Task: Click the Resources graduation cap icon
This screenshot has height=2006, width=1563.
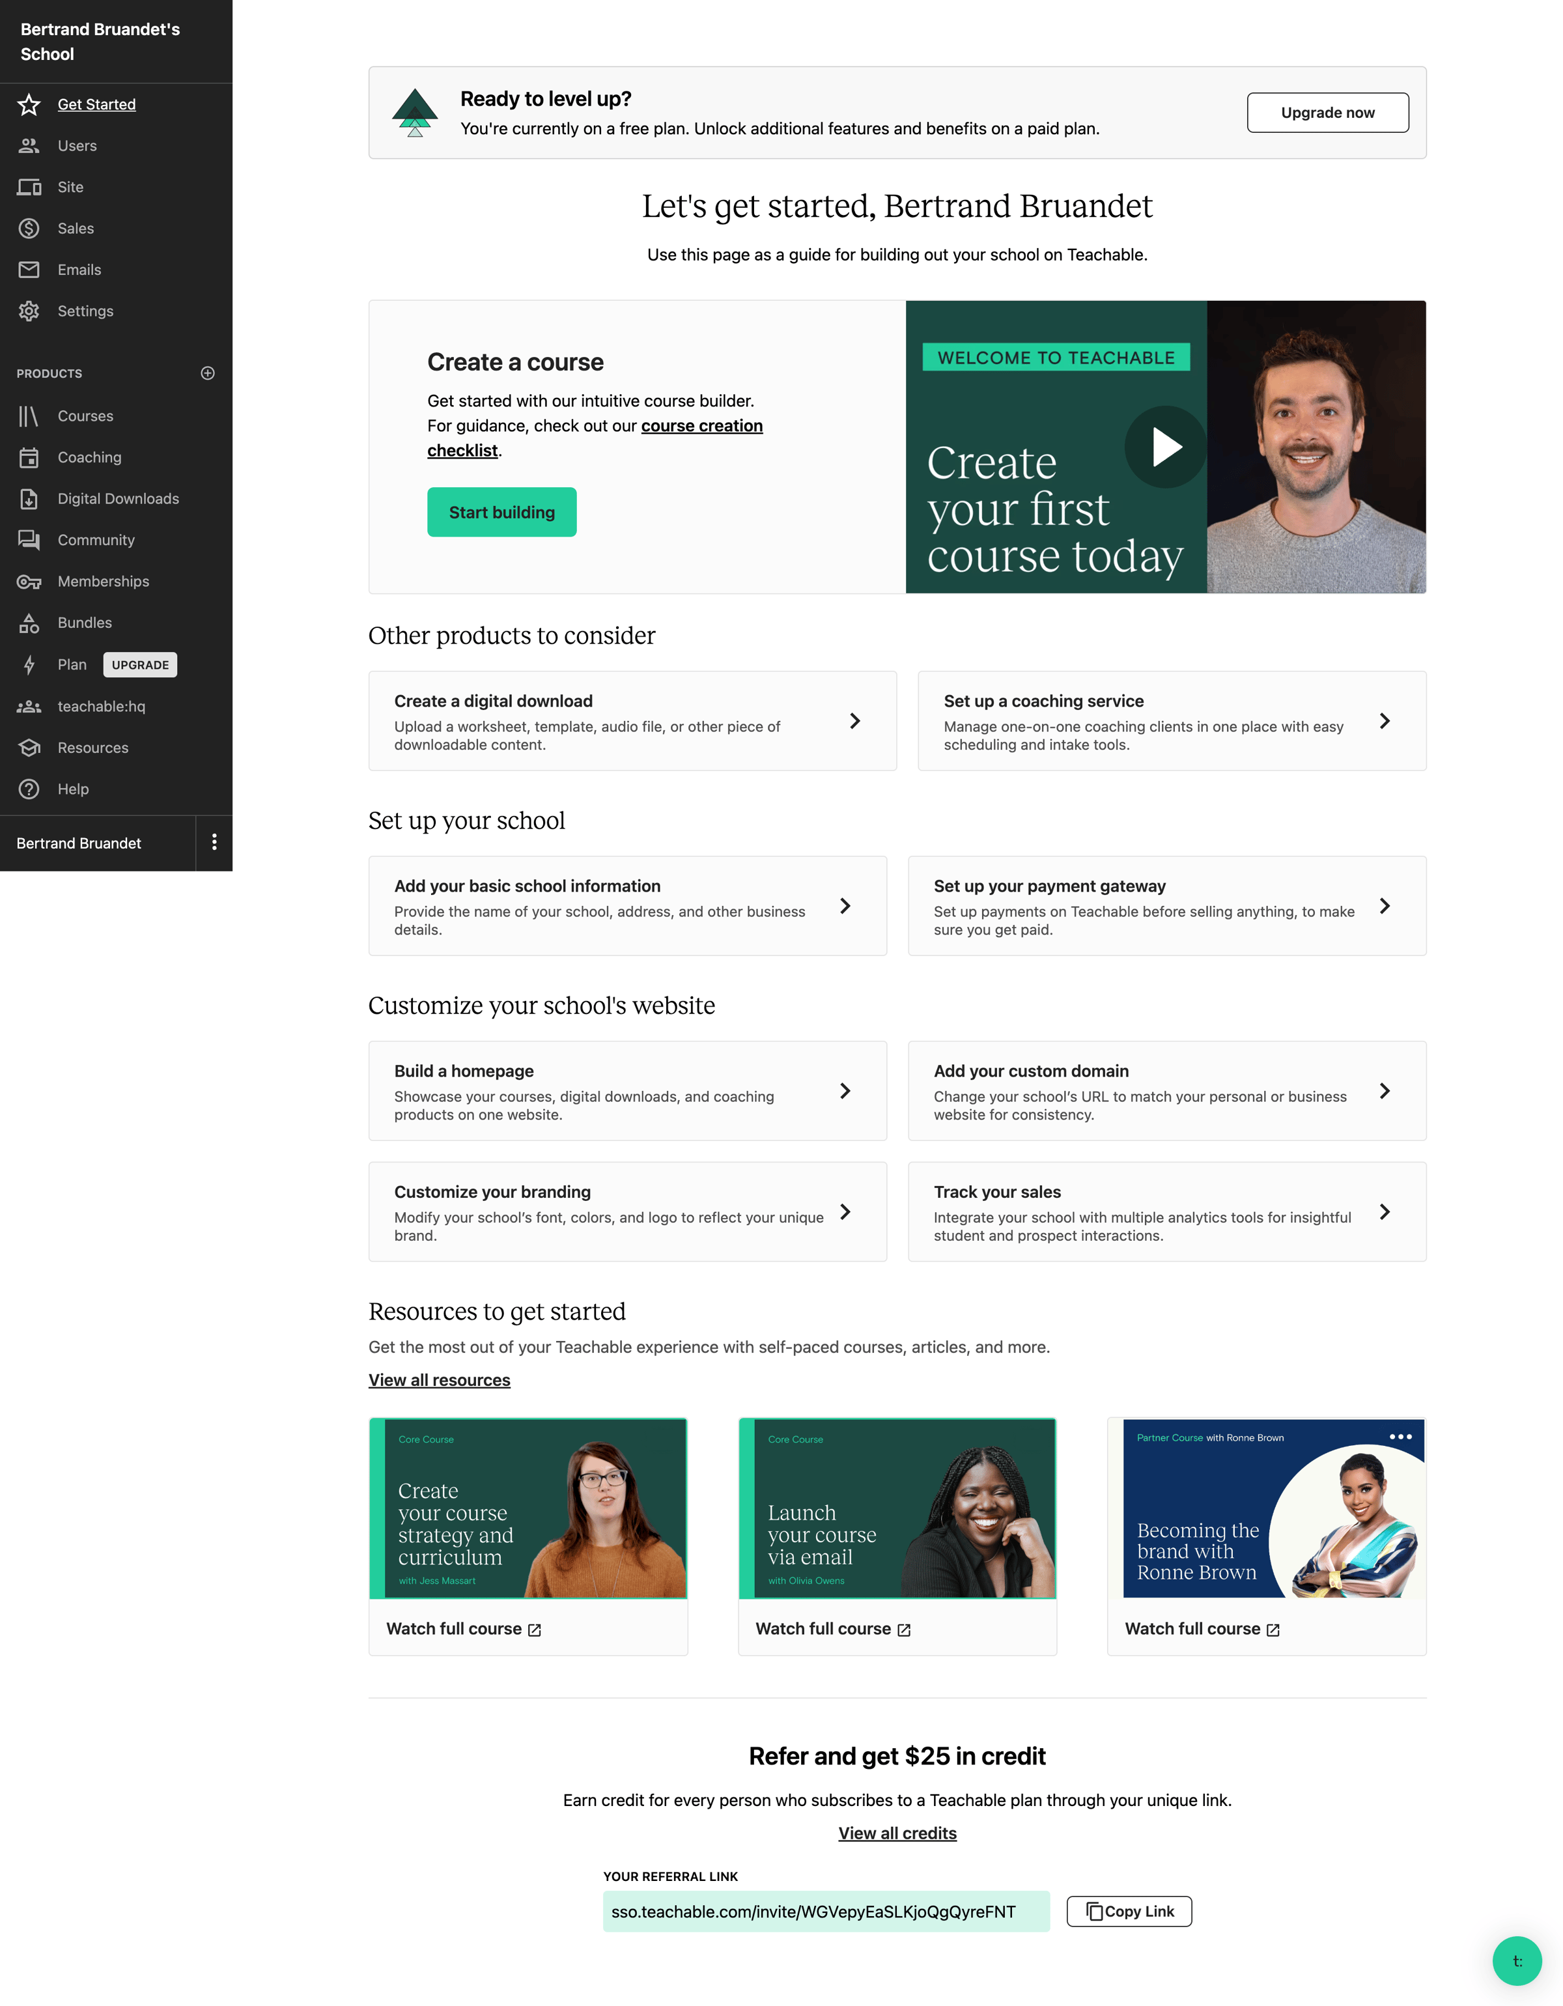Action: point(29,748)
